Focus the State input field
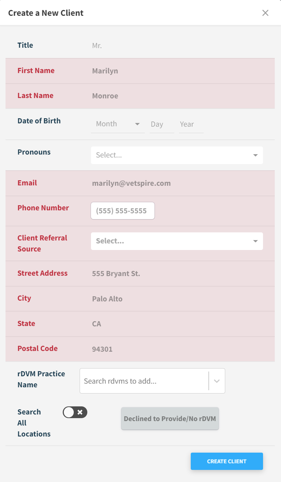Screen dimensions: 281x482 click(x=176, y=324)
